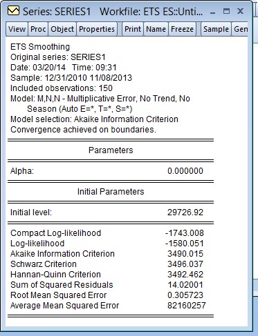Click the Sample toolbar button
The height and width of the screenshot is (336, 258).
216,29
